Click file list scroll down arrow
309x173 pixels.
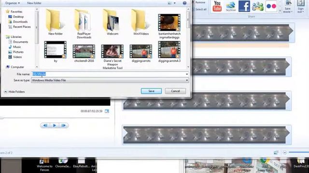click(188, 67)
